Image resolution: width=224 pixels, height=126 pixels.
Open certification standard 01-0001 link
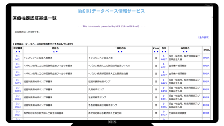(18, 58)
